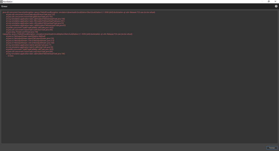
Task: Close the RomStation window
Action: (x=275, y=2)
